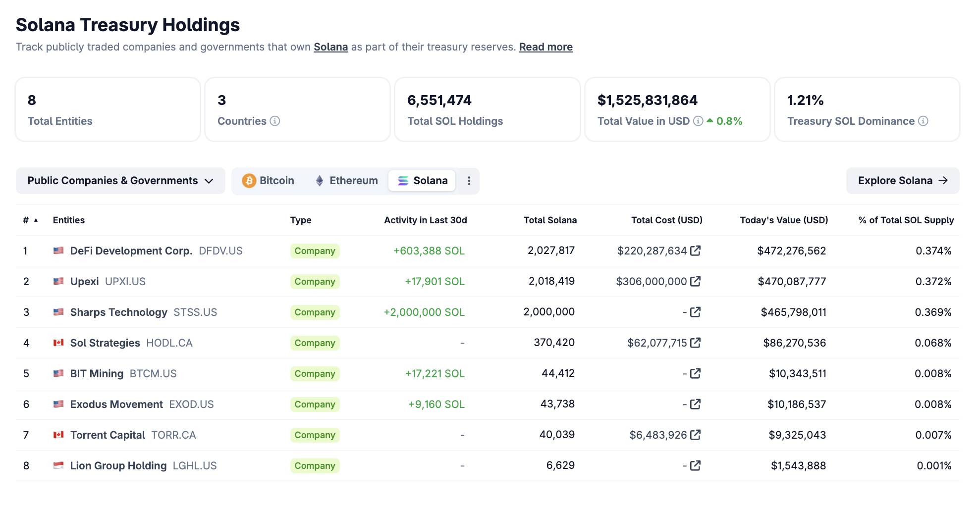The width and height of the screenshot is (980, 507).
Task: Select the Solana tab
Action: click(423, 181)
